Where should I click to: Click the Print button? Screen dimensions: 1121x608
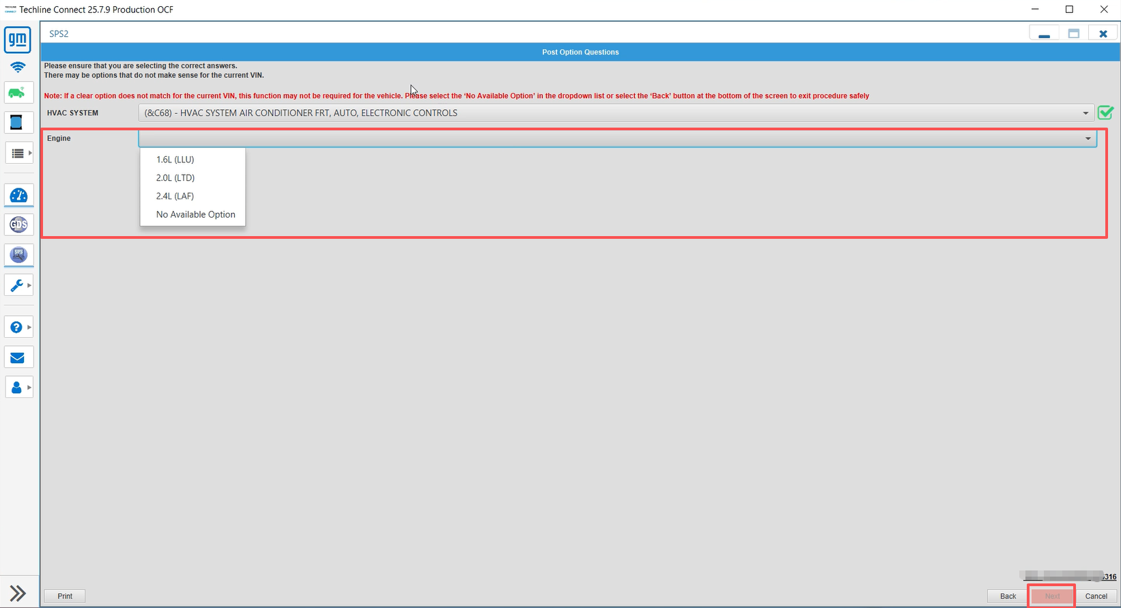click(x=65, y=596)
